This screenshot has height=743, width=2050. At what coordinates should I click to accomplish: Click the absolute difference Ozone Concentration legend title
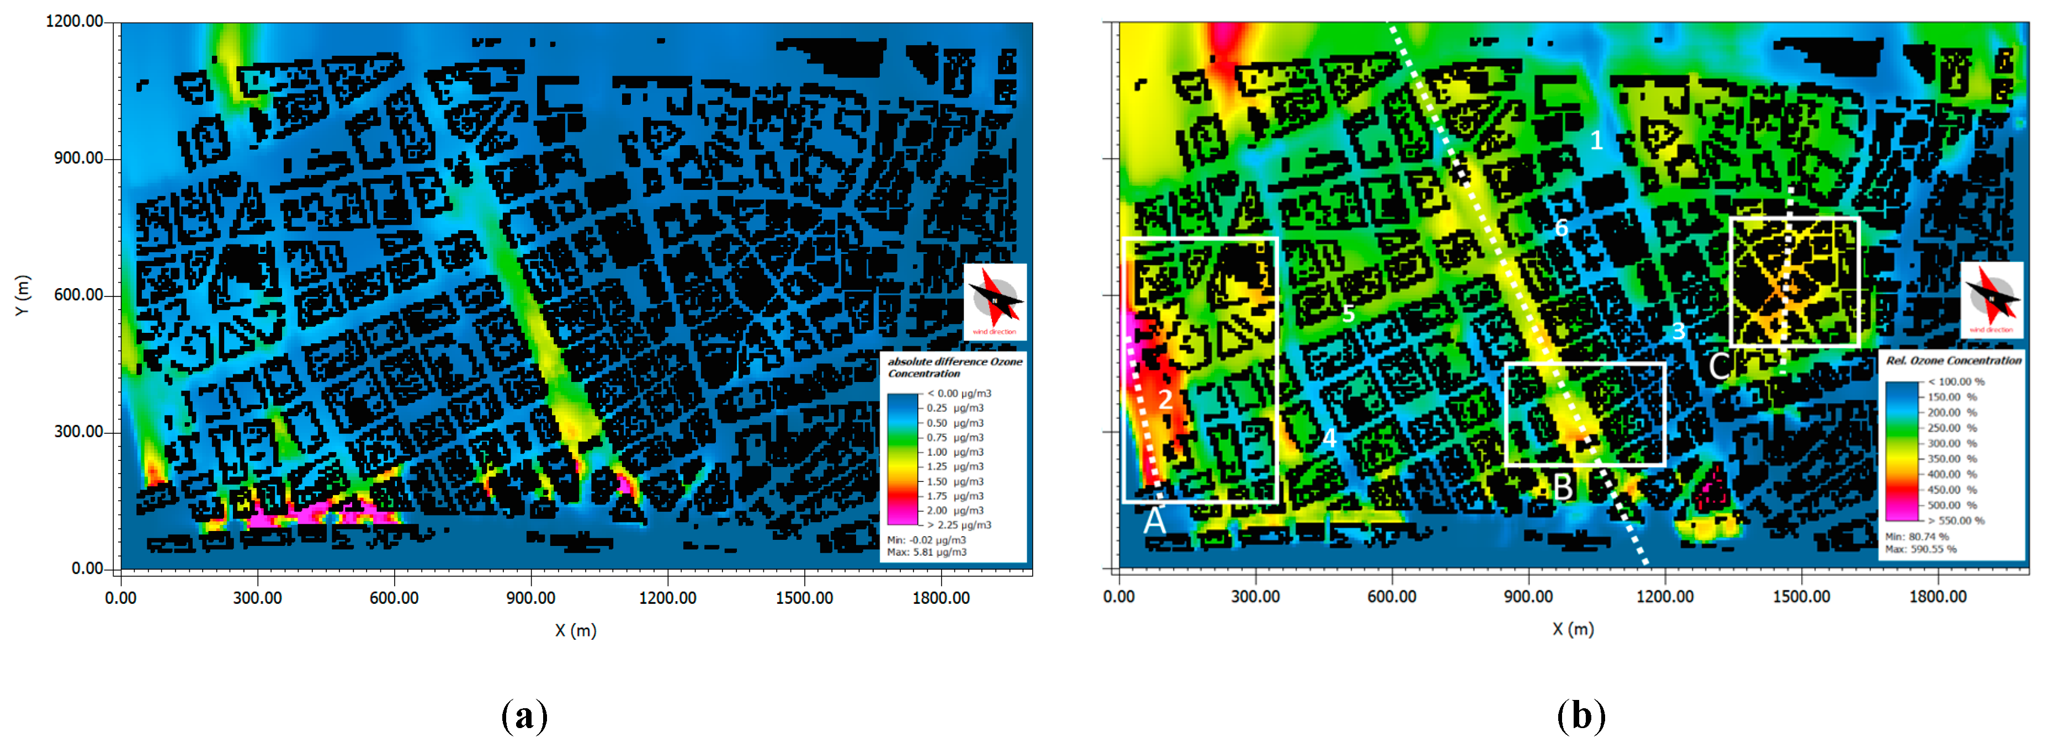click(954, 367)
